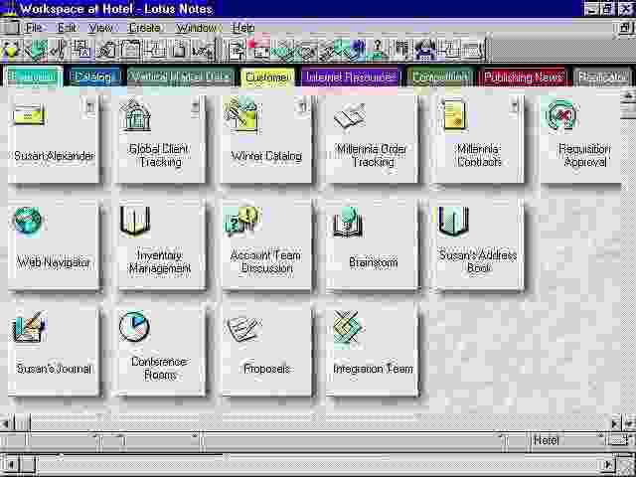Open the Inventory Management database
The width and height of the screenshot is (636, 477).
pyautogui.click(x=161, y=245)
